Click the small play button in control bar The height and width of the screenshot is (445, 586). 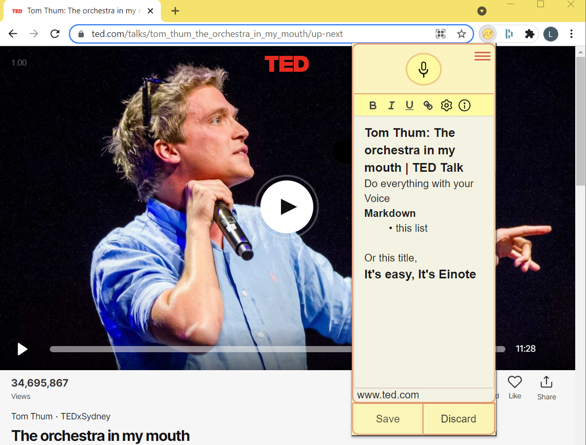pos(23,349)
